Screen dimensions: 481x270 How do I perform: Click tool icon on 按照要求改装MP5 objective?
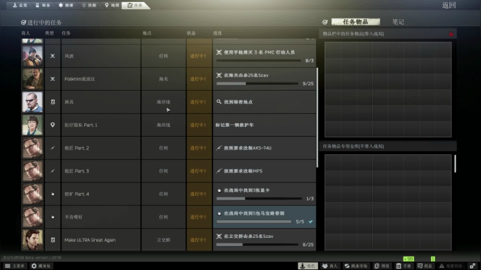pos(218,171)
